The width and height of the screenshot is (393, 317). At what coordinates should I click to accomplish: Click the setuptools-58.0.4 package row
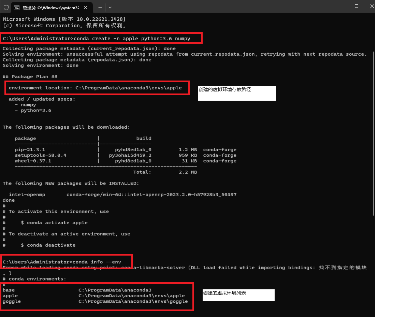pyautogui.click(x=126, y=155)
